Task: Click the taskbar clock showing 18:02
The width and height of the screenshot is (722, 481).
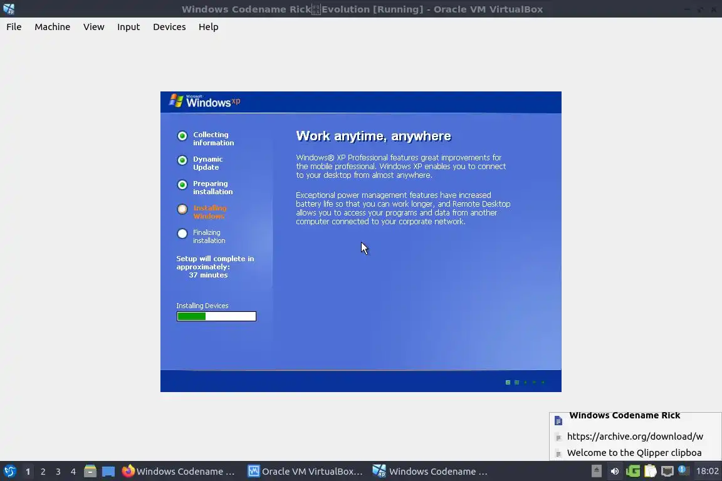Action: point(707,471)
